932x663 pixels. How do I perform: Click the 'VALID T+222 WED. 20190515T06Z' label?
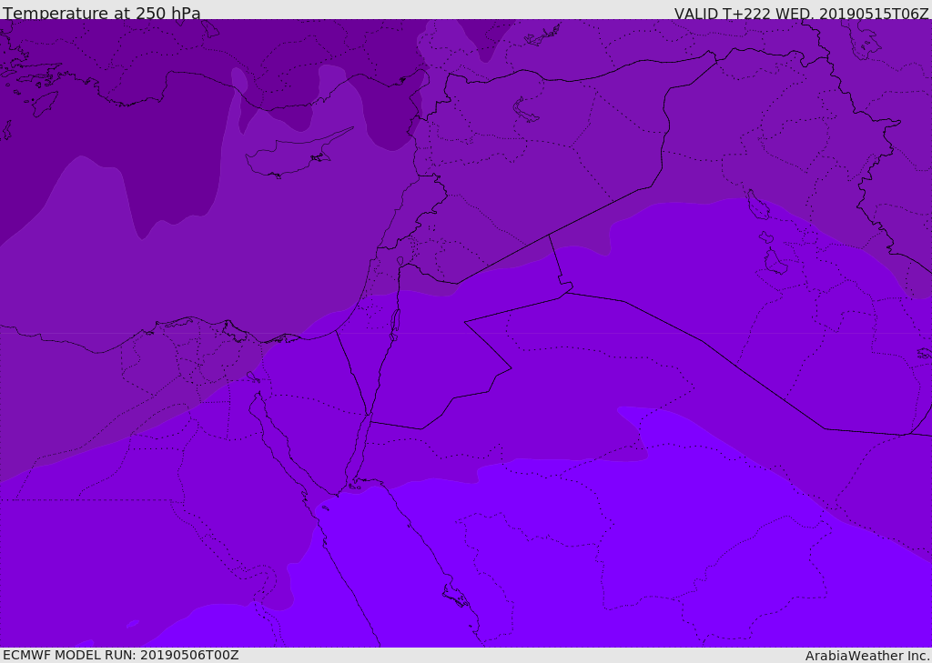click(x=801, y=13)
